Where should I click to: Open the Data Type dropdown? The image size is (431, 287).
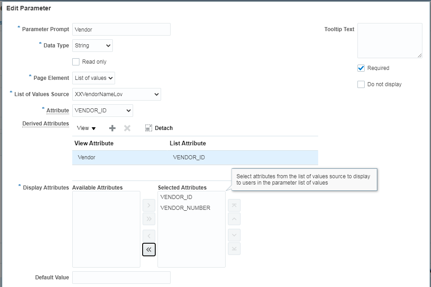[x=93, y=46]
